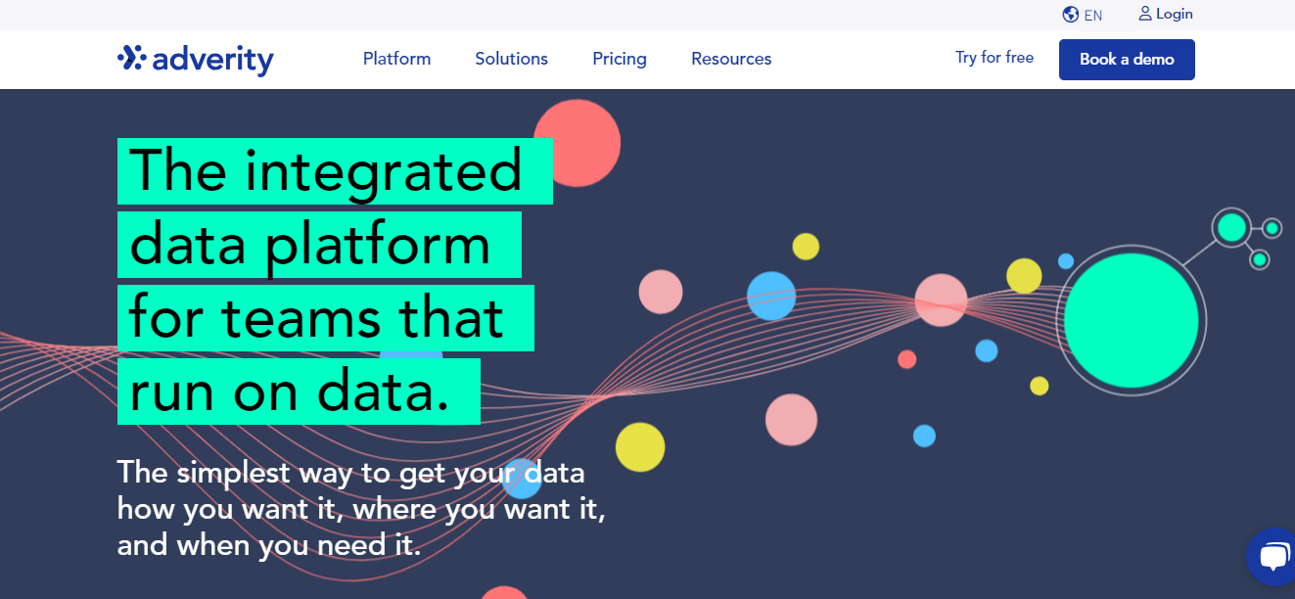Open the chat widget at bottom right
This screenshot has height=599, width=1295.
pyautogui.click(x=1272, y=556)
